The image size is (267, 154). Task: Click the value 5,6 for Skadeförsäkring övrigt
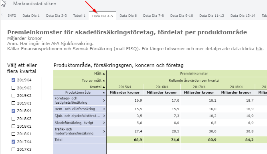[x=139, y=123]
